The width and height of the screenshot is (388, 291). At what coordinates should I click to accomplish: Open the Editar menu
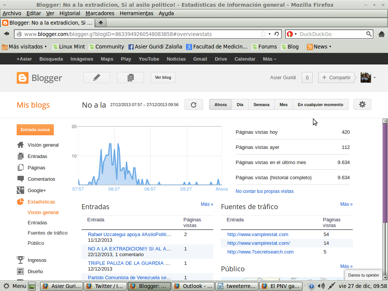[34, 13]
